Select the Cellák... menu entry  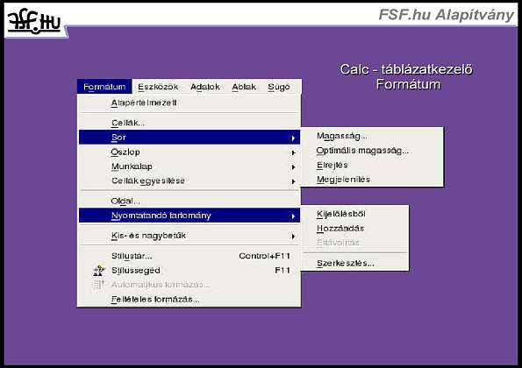(x=189, y=123)
